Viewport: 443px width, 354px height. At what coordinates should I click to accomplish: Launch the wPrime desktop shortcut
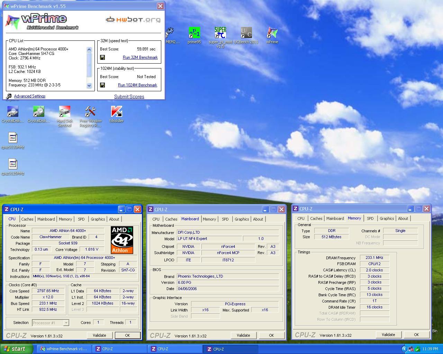pyautogui.click(x=272, y=33)
